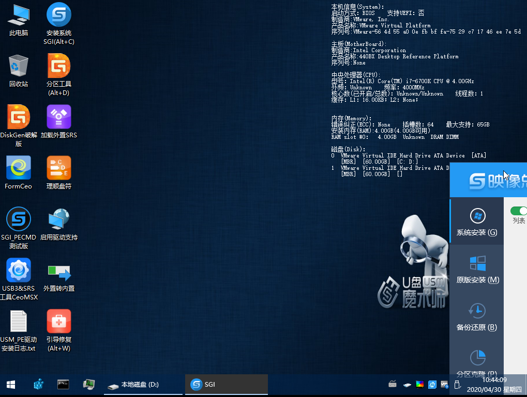
Task: Activate the SGI taskbar button
Action: 227,385
